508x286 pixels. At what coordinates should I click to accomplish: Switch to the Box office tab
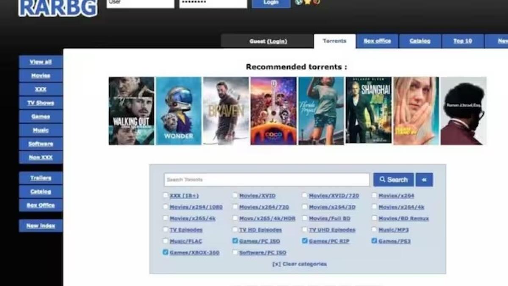pos(377,41)
